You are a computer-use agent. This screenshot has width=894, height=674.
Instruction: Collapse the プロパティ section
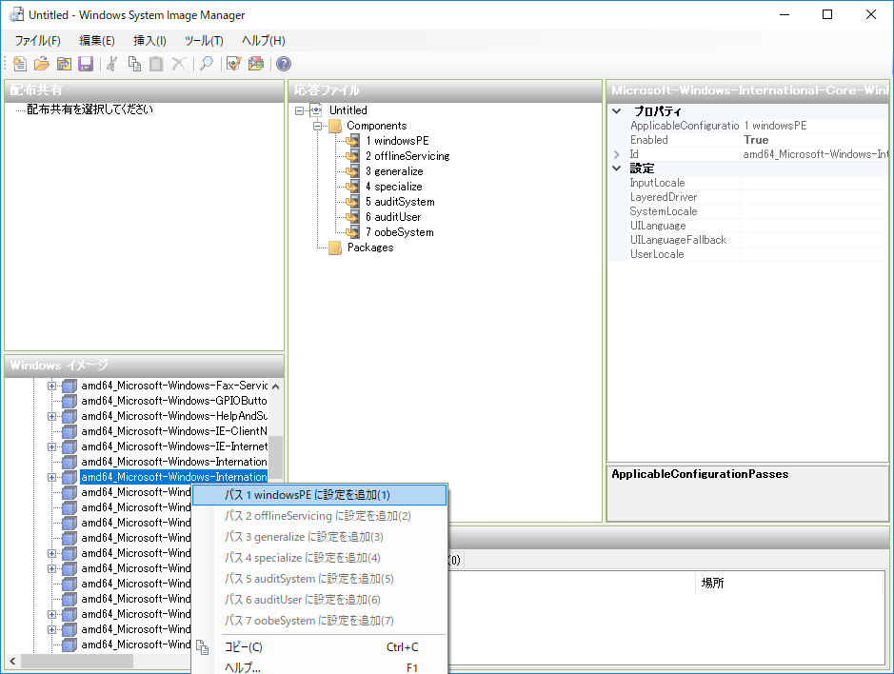point(616,111)
